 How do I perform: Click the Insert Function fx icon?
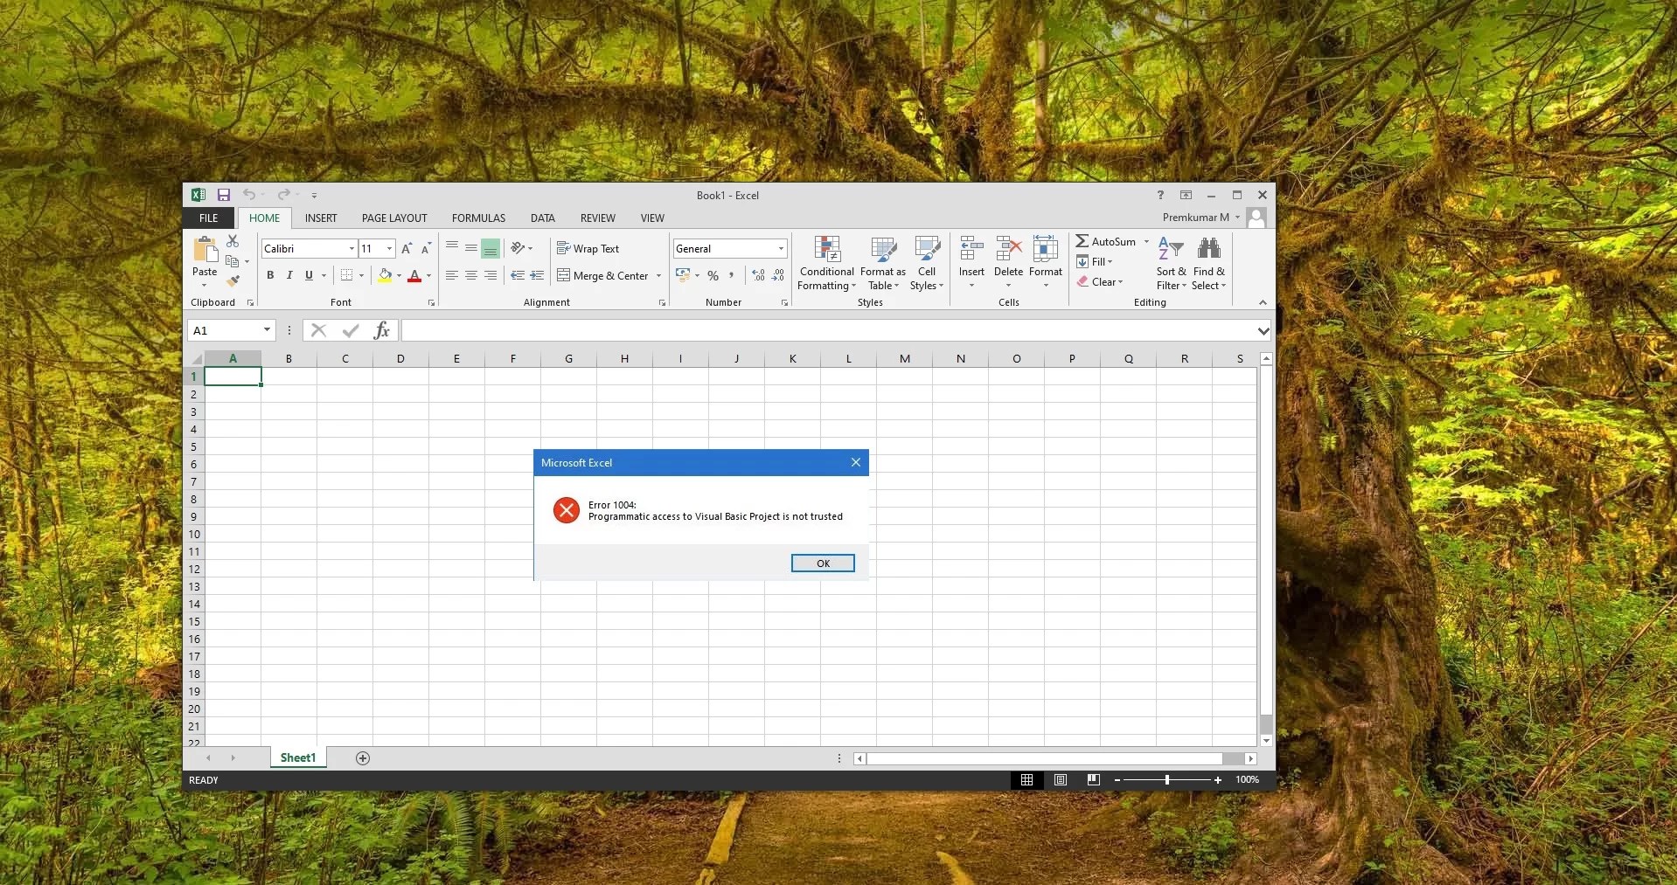pos(381,330)
